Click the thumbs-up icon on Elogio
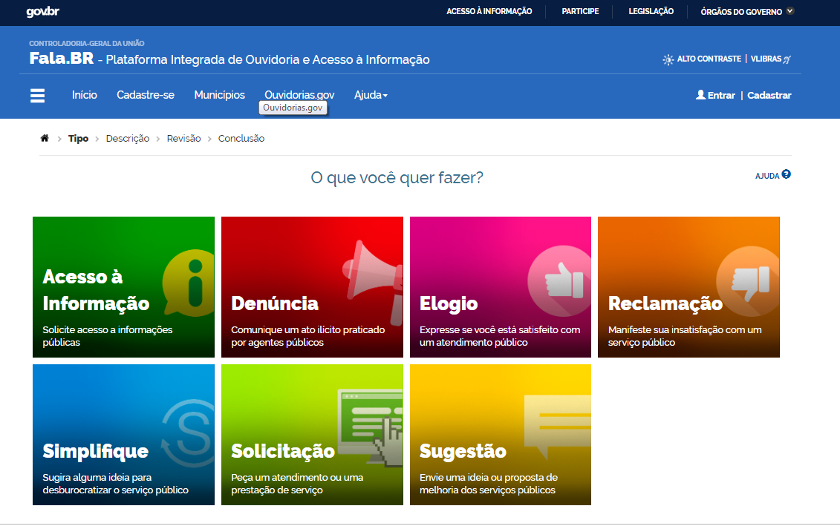840x526 pixels. point(559,280)
